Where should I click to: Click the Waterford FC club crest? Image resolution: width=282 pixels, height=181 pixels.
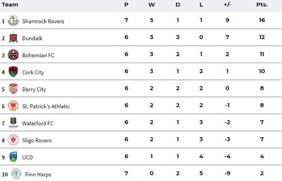13,123
